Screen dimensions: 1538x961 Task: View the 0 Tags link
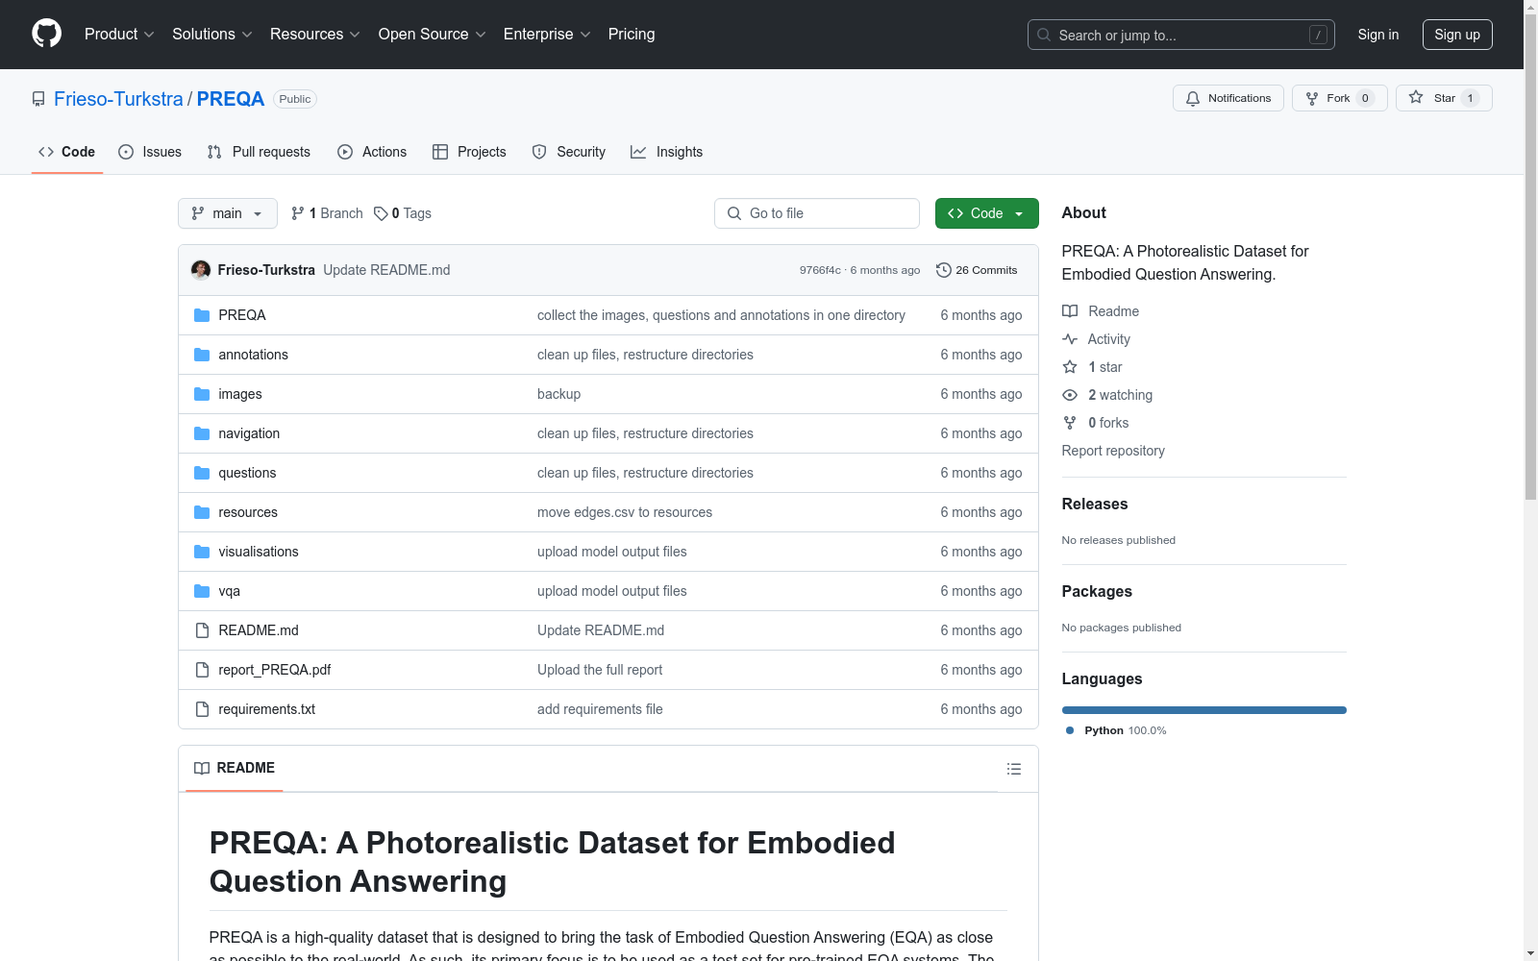[403, 213]
